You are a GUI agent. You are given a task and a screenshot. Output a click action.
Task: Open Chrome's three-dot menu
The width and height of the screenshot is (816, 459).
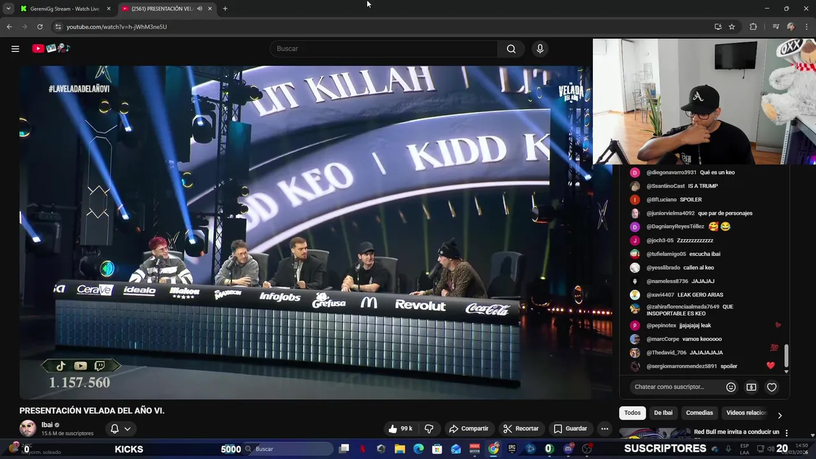pos(806,27)
